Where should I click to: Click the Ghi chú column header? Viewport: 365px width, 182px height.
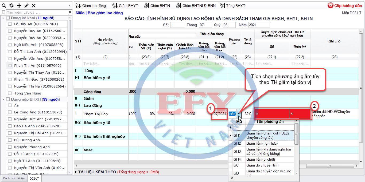tap(334, 41)
